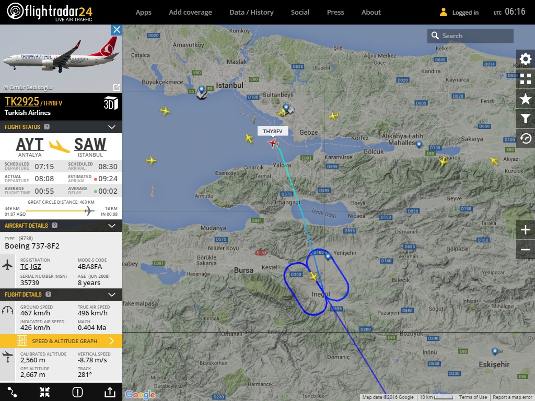
Task: Open bookmarks star icon
Action: [526, 99]
